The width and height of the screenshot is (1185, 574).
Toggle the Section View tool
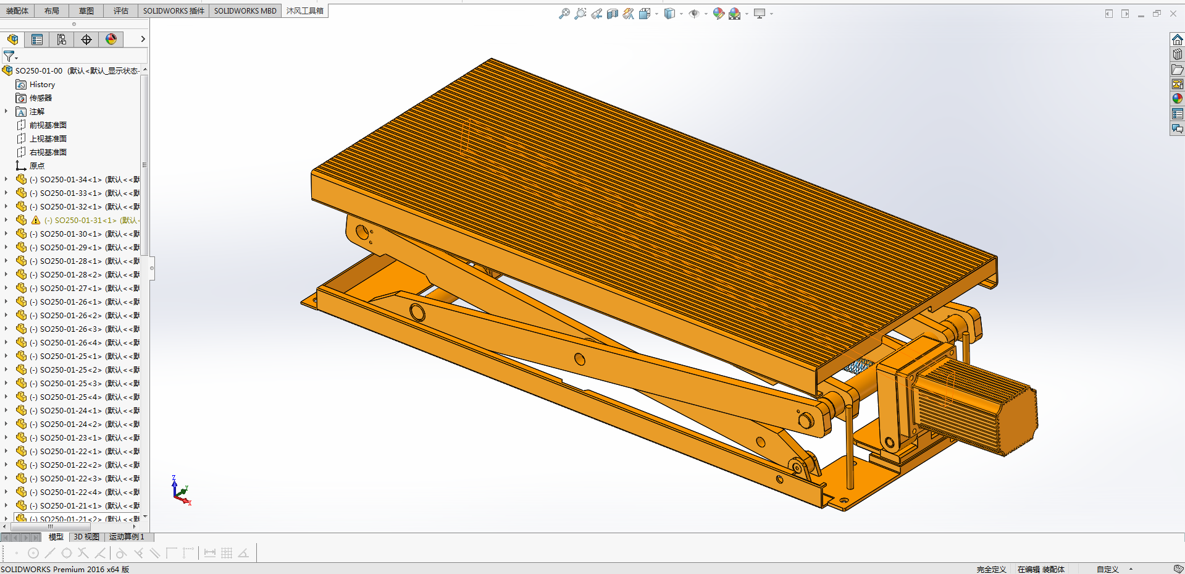[x=612, y=14]
